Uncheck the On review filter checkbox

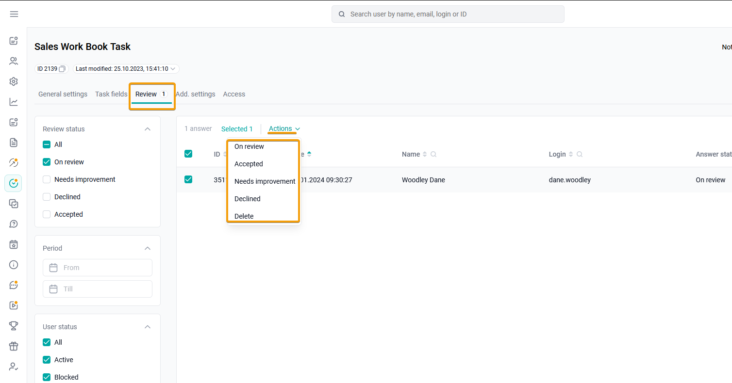point(47,162)
